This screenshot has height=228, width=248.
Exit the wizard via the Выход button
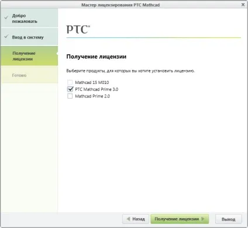(x=229, y=219)
